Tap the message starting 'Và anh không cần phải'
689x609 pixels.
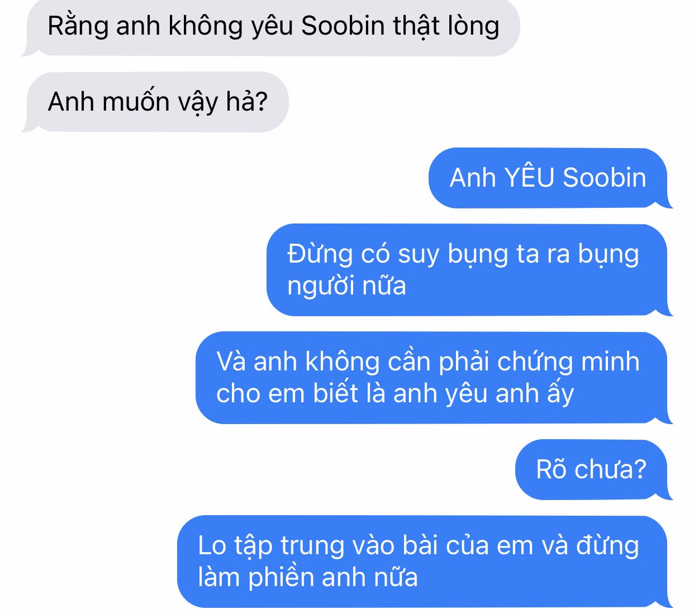(434, 378)
